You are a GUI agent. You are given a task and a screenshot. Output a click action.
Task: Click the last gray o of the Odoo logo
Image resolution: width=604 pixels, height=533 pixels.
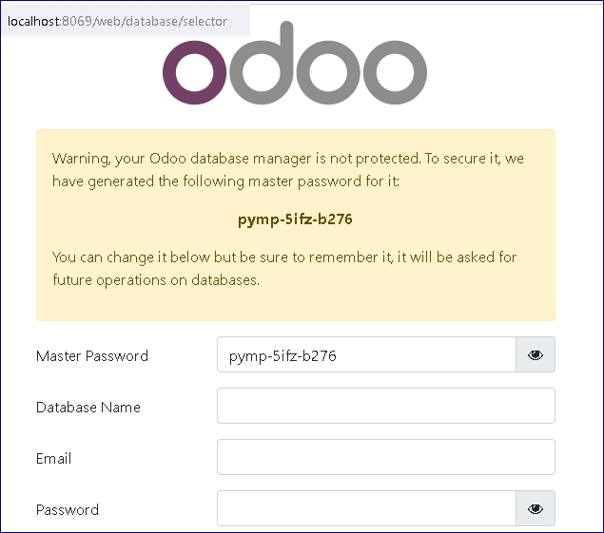coord(395,72)
